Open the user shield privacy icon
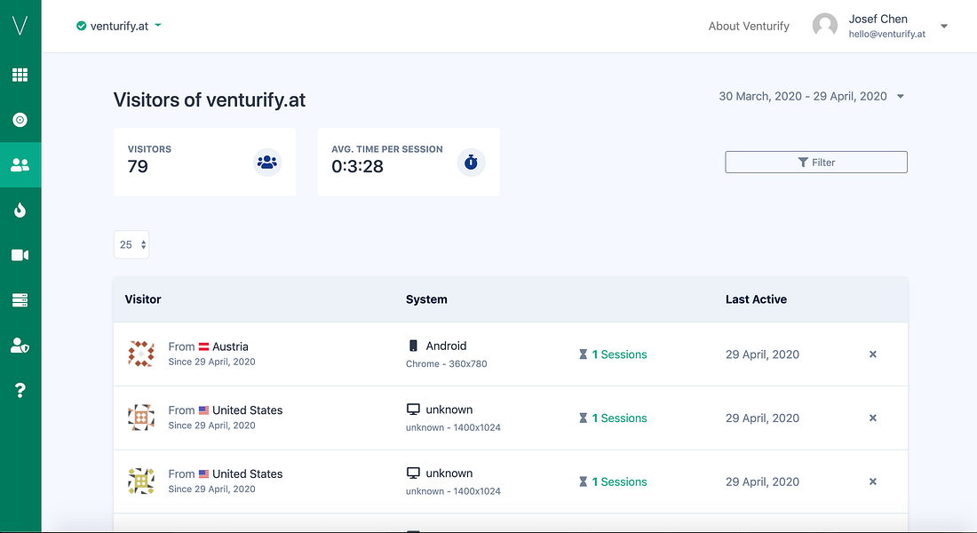977x533 pixels. point(20,346)
